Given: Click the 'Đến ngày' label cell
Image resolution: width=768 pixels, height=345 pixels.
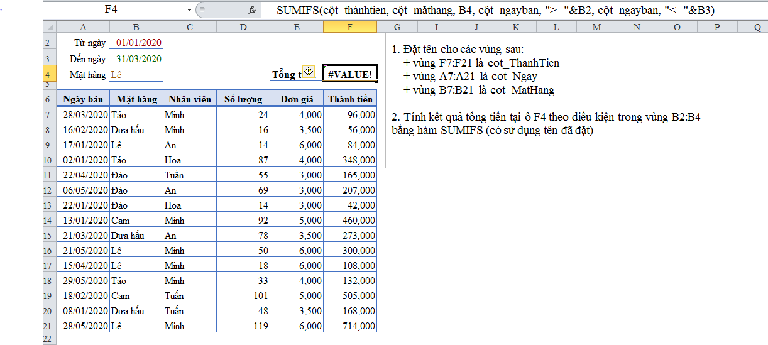Looking at the screenshot, I should click(x=83, y=59).
